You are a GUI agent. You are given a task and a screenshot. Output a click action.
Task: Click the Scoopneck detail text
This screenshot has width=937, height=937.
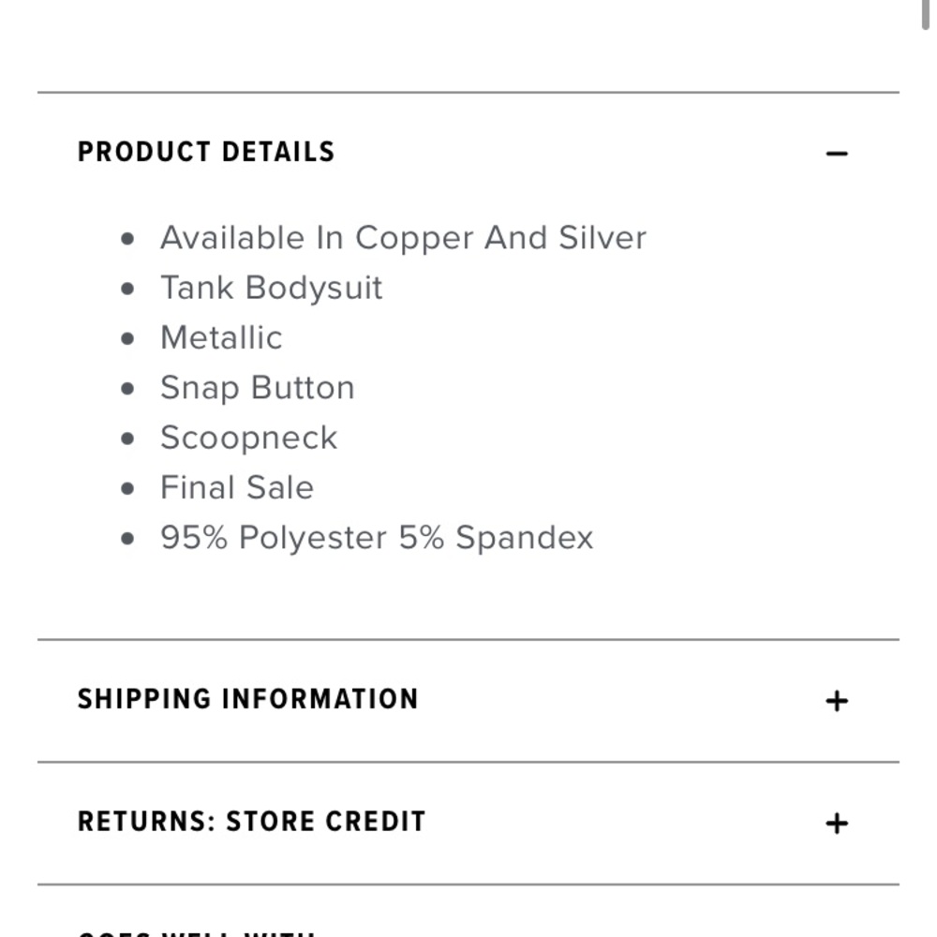click(x=248, y=438)
